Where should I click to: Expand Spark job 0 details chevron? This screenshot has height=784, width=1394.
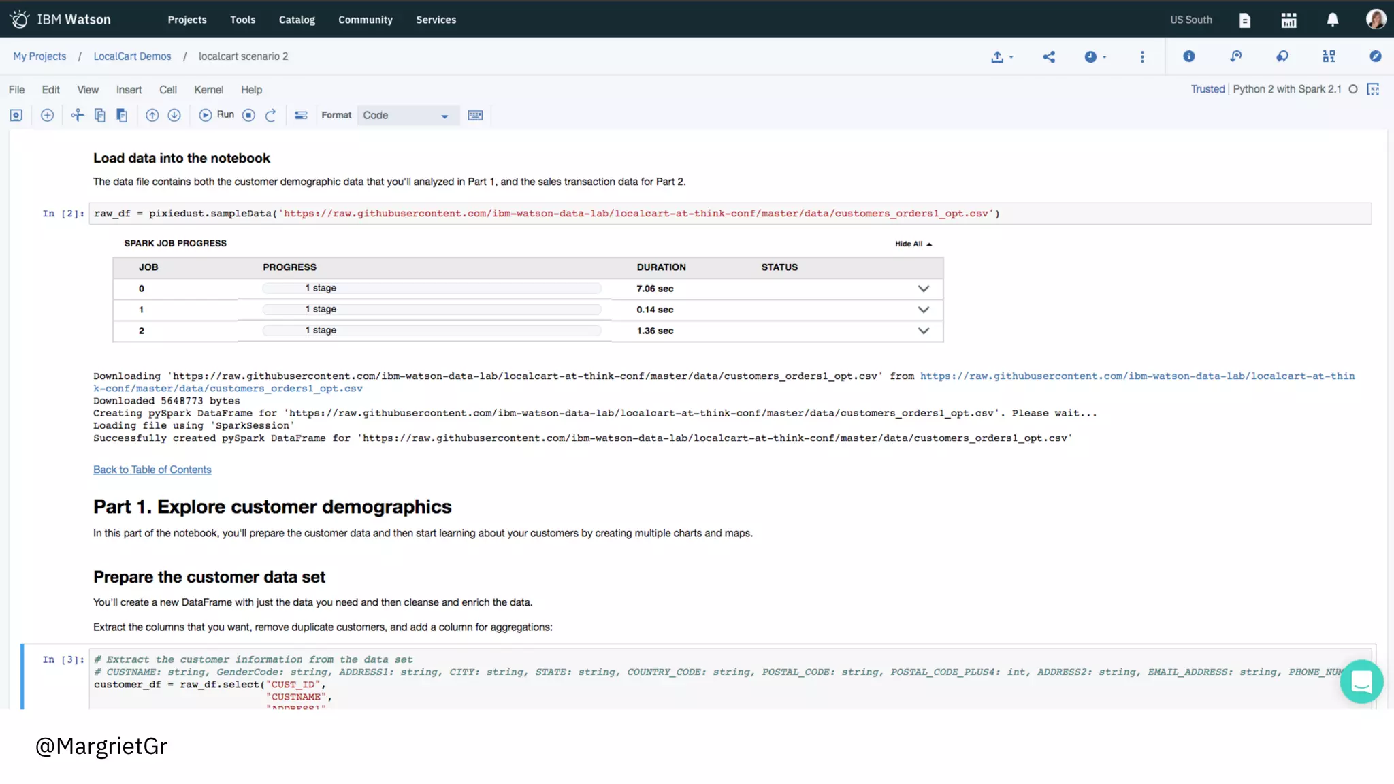(x=923, y=289)
